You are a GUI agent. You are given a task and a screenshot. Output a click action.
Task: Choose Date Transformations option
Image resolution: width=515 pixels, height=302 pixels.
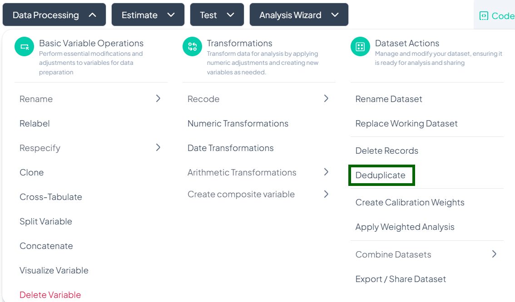tap(231, 148)
